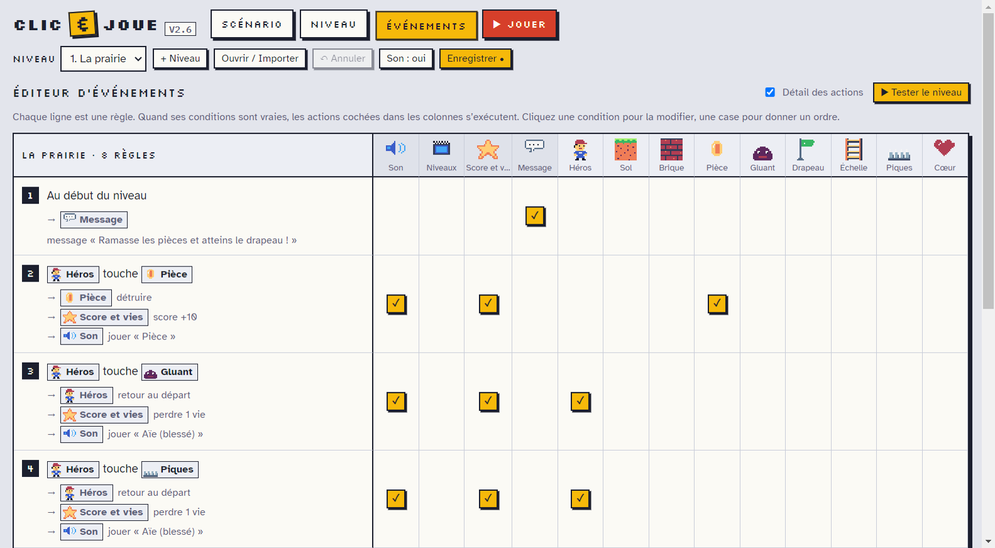The height and width of the screenshot is (548, 995).
Task: Switch to the Niveau tab
Action: click(334, 25)
